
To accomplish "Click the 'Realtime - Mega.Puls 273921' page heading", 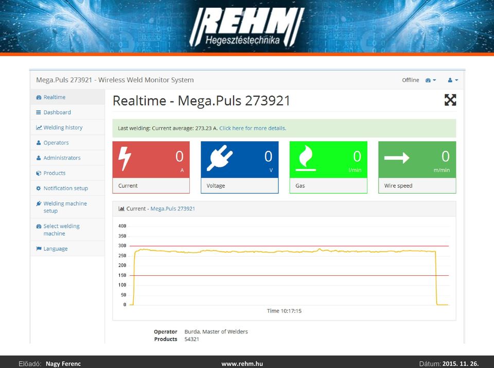I will 201,101.
